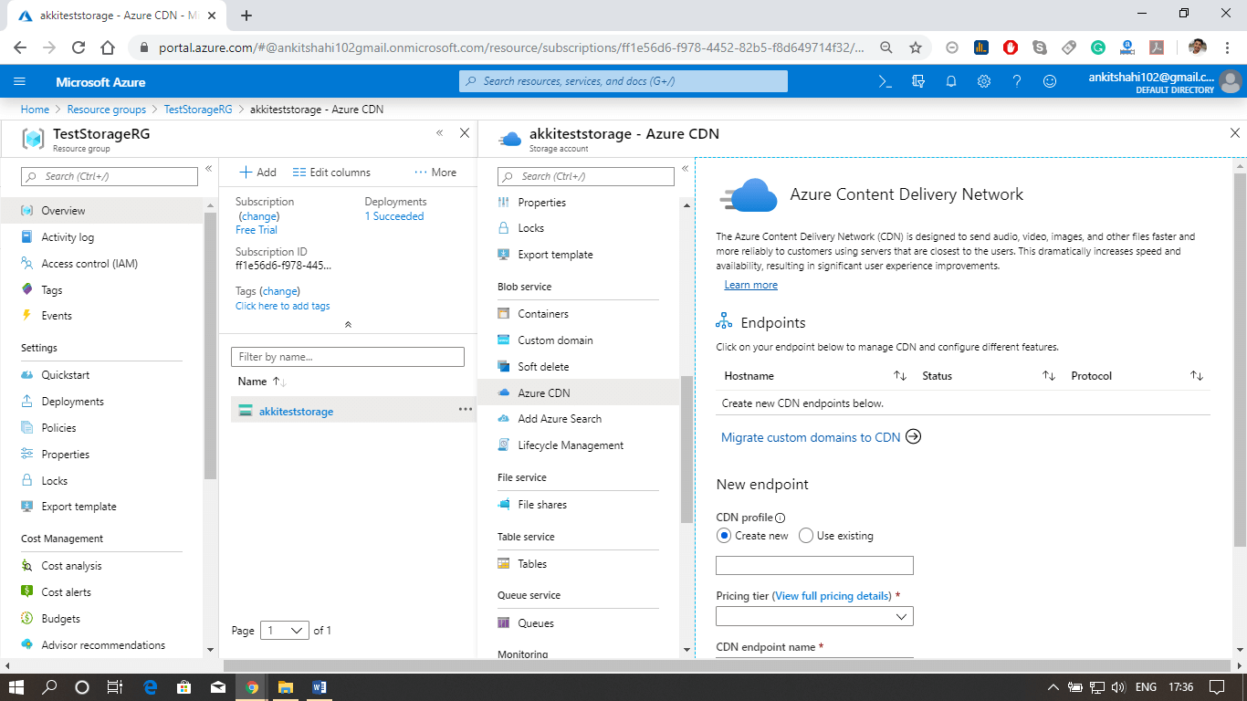Click the Queues icon under Queue service

(x=503, y=623)
